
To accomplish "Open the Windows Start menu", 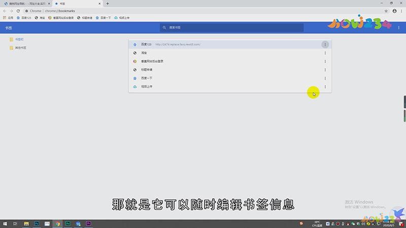I will click(x=5, y=224).
